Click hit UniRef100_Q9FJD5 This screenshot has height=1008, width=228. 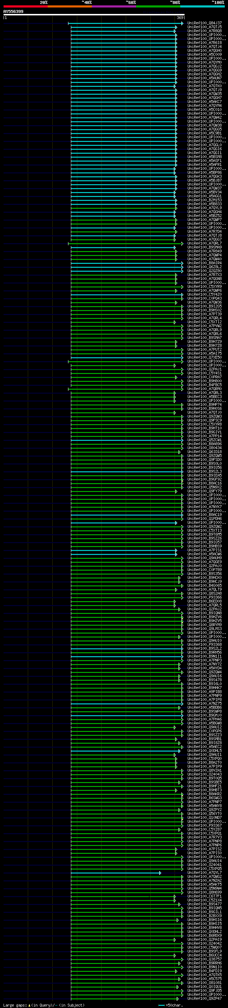pos(204,991)
